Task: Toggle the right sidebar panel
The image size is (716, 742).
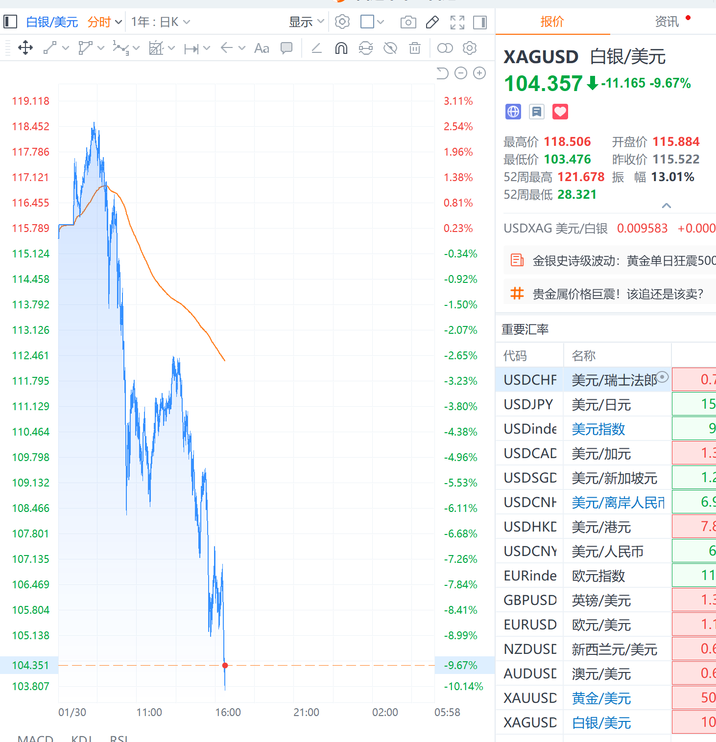Action: click(x=480, y=22)
